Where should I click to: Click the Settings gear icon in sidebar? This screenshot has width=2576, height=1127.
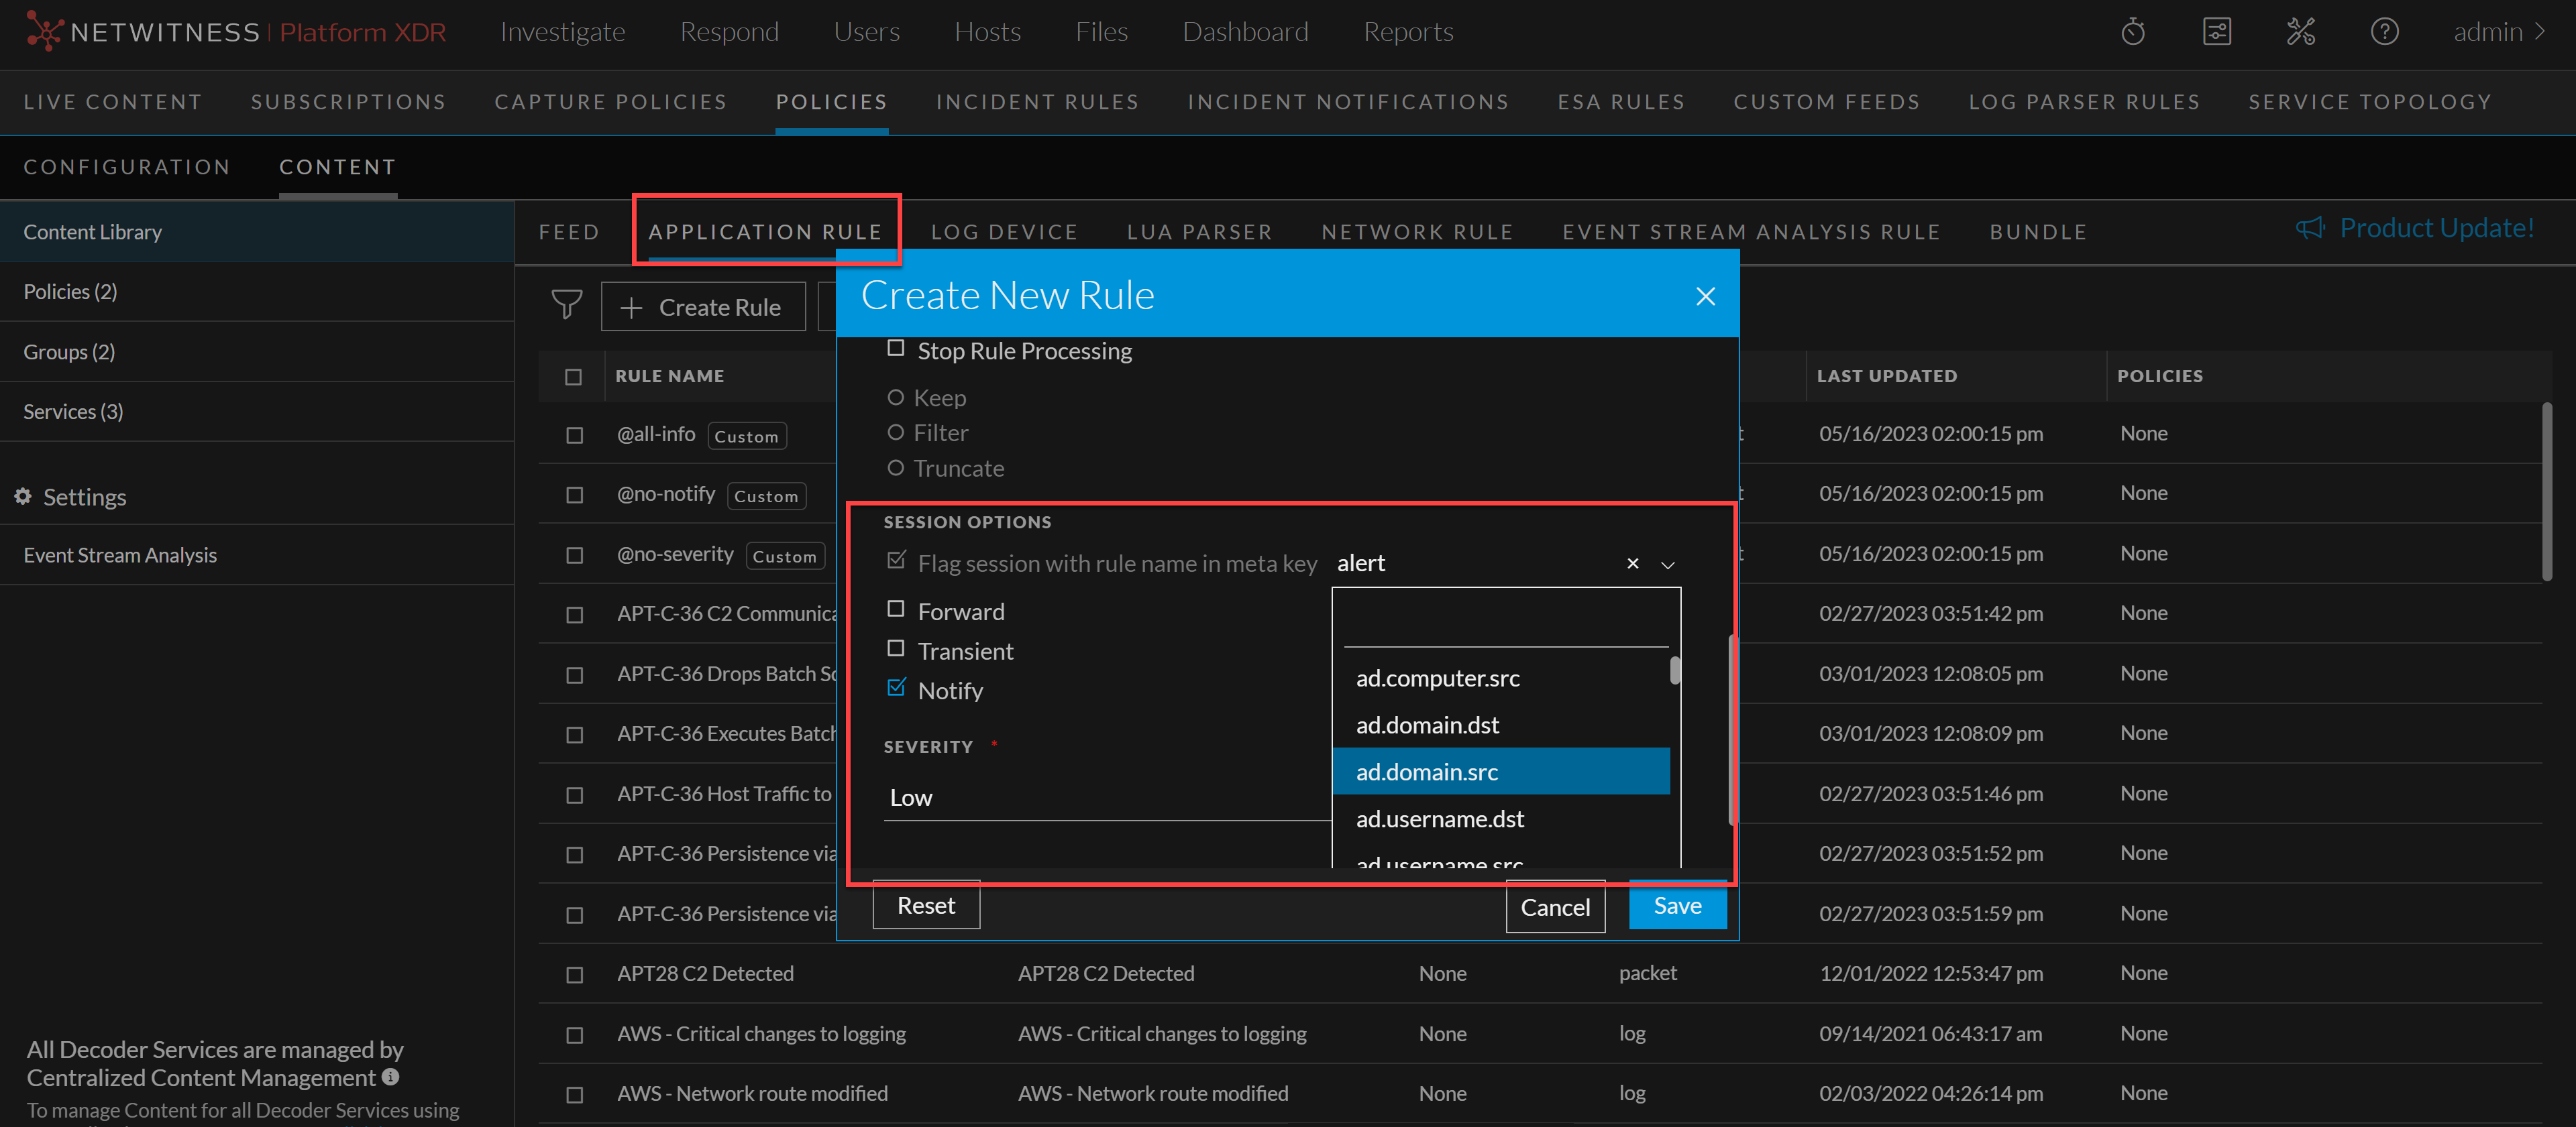click(x=23, y=497)
